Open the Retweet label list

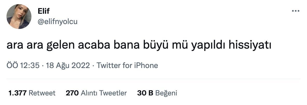[x=42, y=93]
